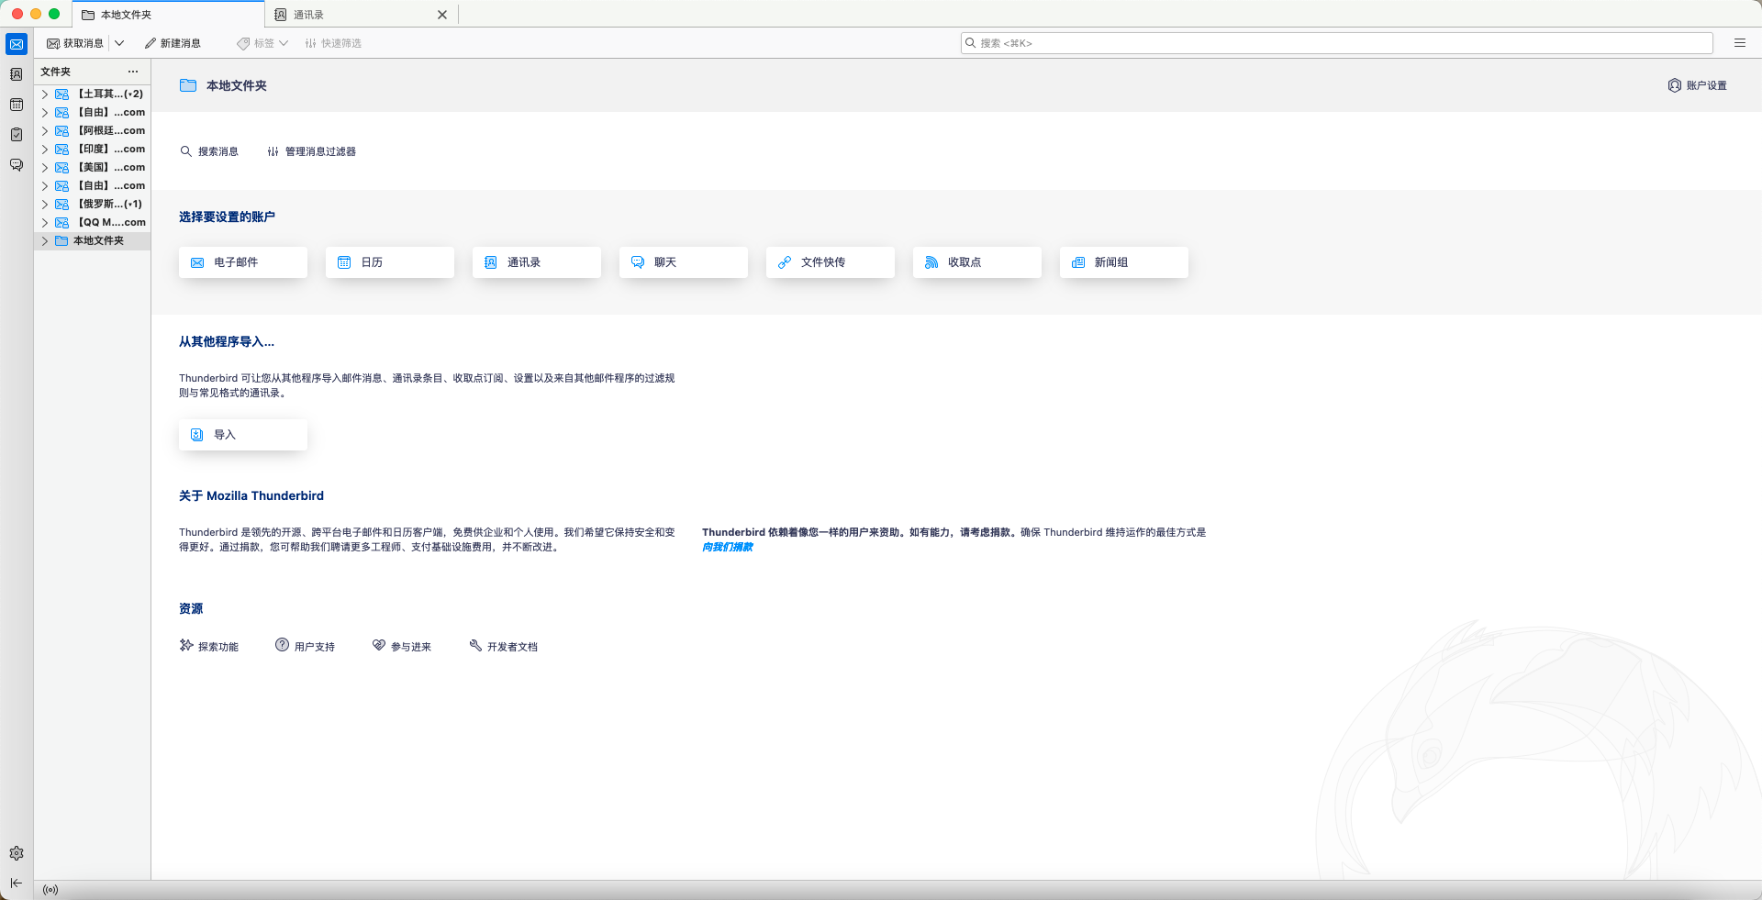1762x900 pixels.
Task: Open the 获取消息 dropdown arrow
Action: click(x=119, y=43)
